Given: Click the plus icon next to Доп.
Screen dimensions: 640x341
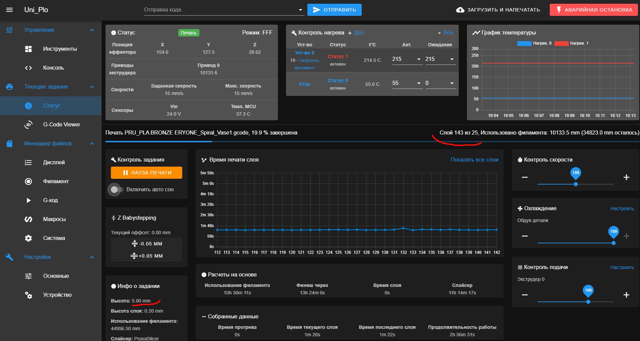Looking at the screenshot, I should 350,33.
